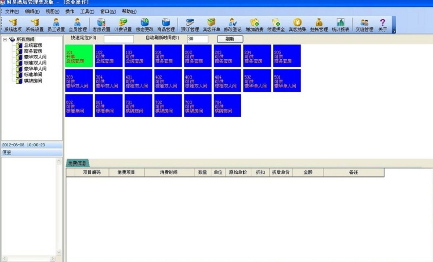Select room 404 tile
This screenshot has width=433, height=262.
[227, 81]
